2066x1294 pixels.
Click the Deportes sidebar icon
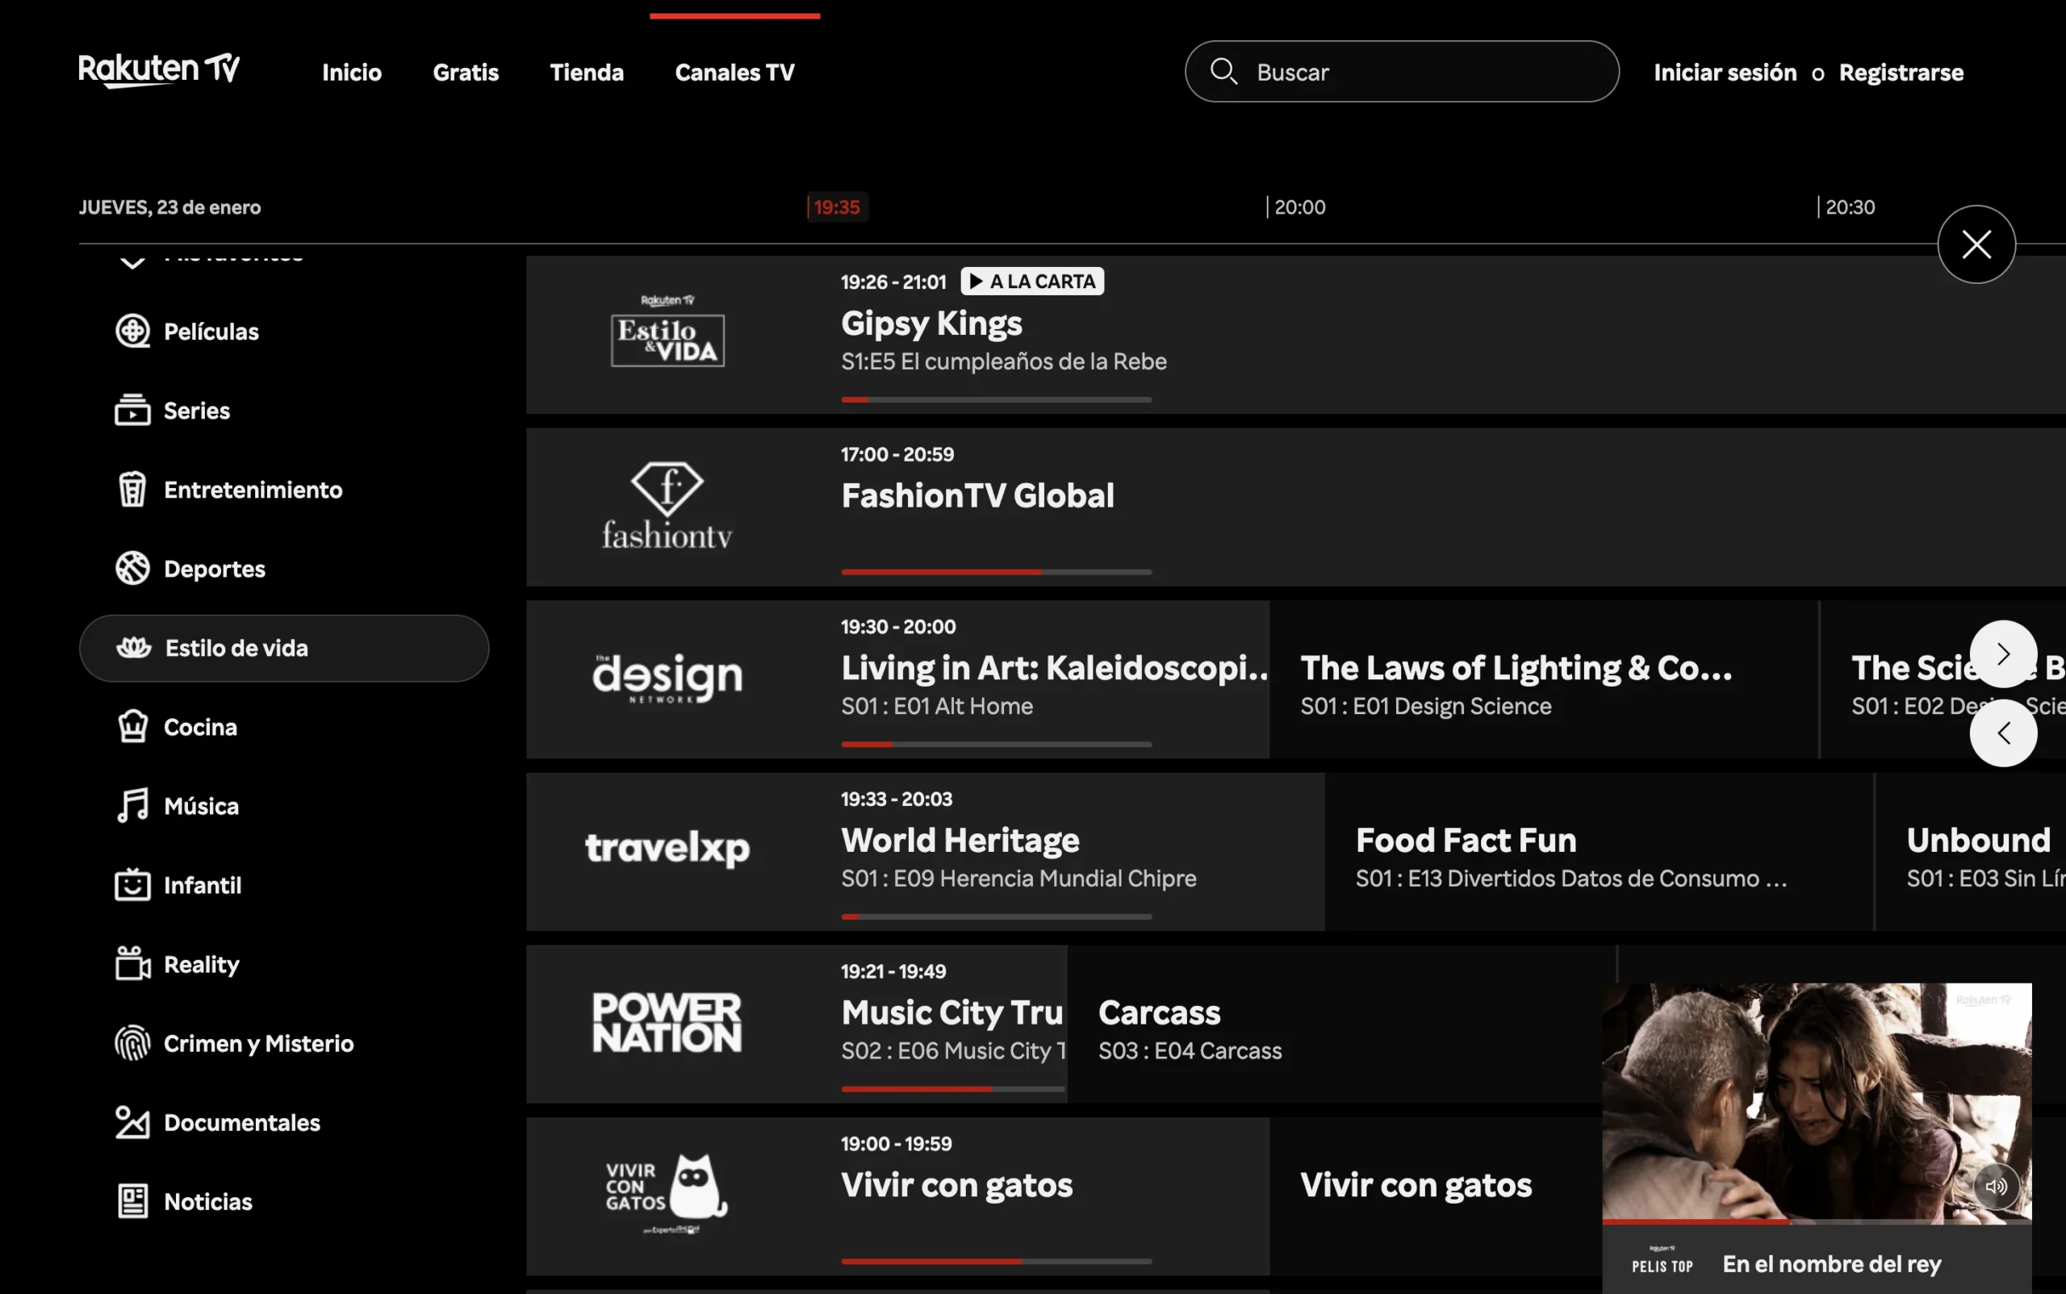click(x=132, y=568)
